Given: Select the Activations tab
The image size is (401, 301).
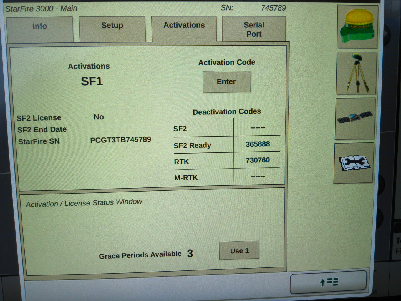Looking at the screenshot, I should click(x=184, y=25).
